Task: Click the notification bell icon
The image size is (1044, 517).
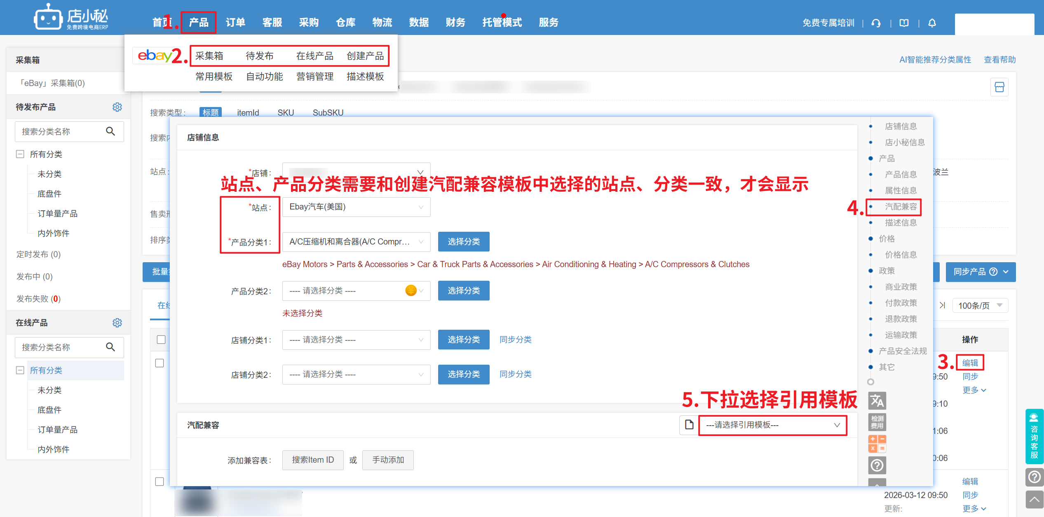Action: (x=932, y=23)
